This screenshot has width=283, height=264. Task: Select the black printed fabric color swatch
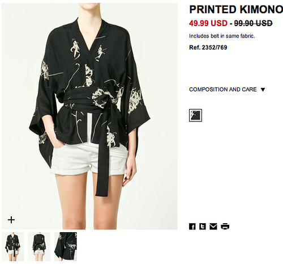coord(195,115)
